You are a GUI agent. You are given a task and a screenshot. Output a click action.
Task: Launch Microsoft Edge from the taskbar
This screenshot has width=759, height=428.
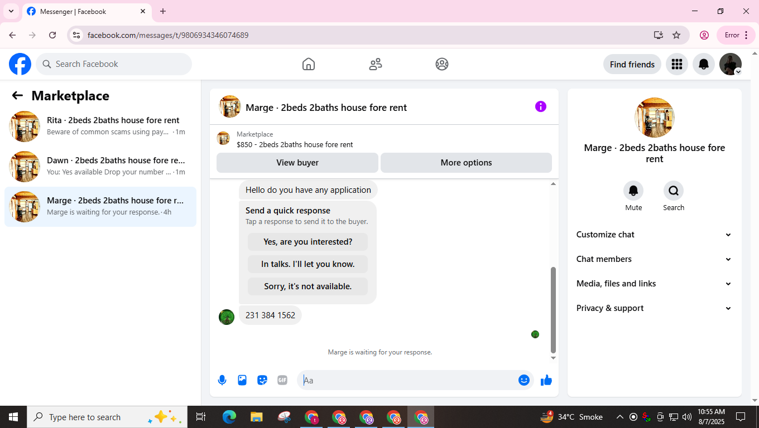coord(229,417)
